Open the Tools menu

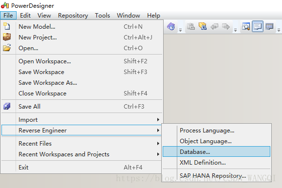click(x=102, y=16)
